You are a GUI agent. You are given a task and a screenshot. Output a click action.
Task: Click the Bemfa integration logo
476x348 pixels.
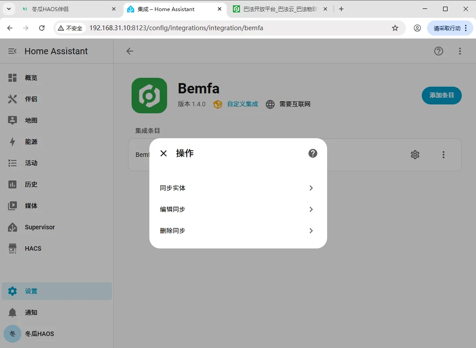[149, 96]
